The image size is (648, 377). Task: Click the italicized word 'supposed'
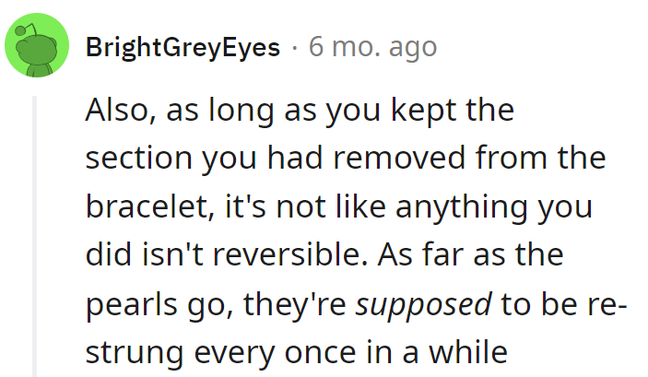click(424, 304)
